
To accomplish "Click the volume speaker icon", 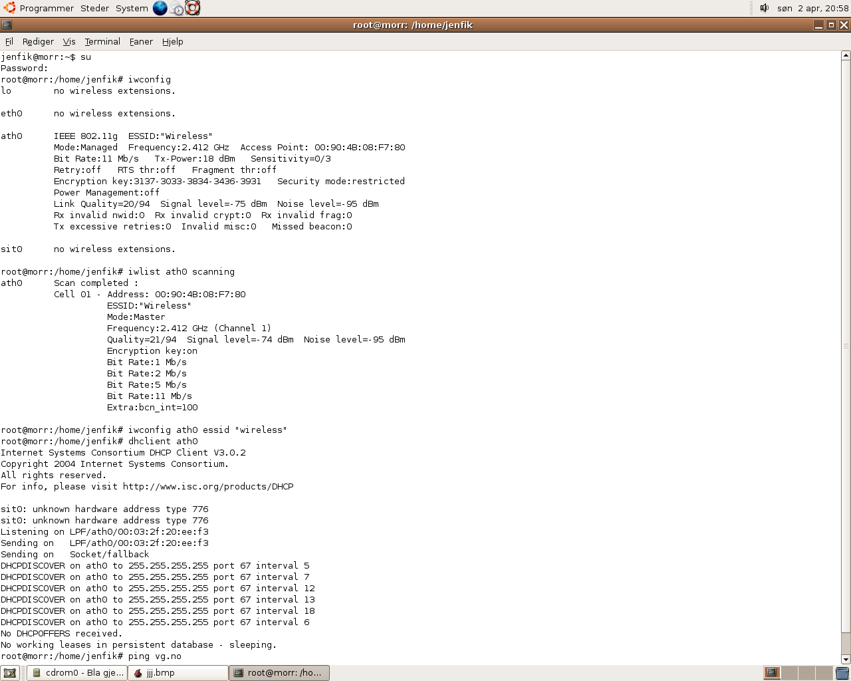I will point(765,8).
